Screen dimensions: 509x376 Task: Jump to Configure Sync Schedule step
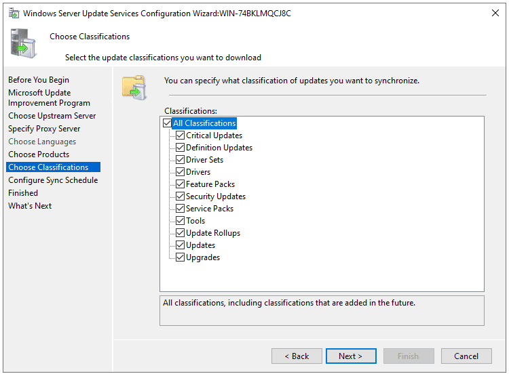tap(53, 180)
